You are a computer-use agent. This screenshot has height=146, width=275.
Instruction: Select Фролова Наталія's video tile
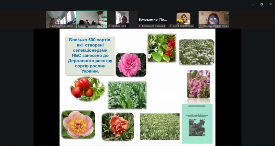214,19
